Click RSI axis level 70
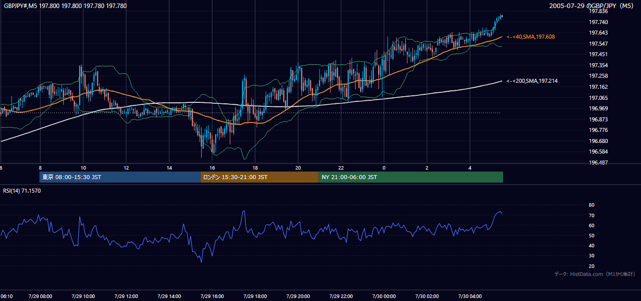The height and width of the screenshot is (301, 641). coord(591,215)
